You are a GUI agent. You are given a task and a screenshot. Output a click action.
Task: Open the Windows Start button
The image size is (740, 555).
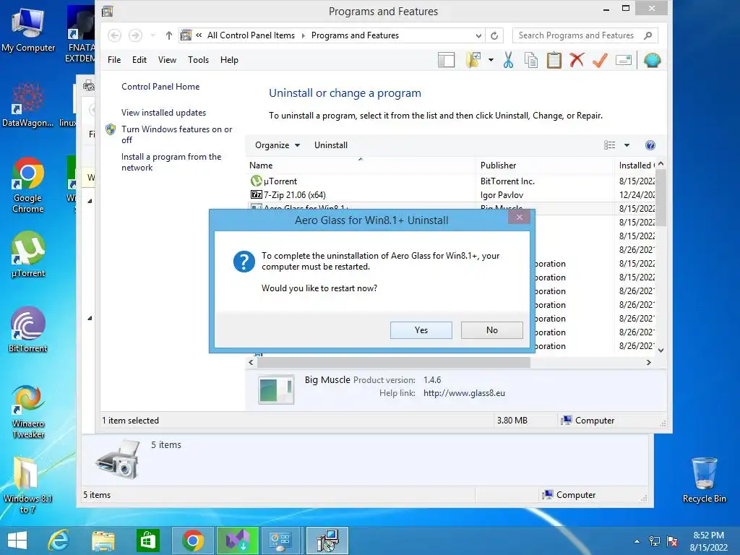tap(17, 541)
